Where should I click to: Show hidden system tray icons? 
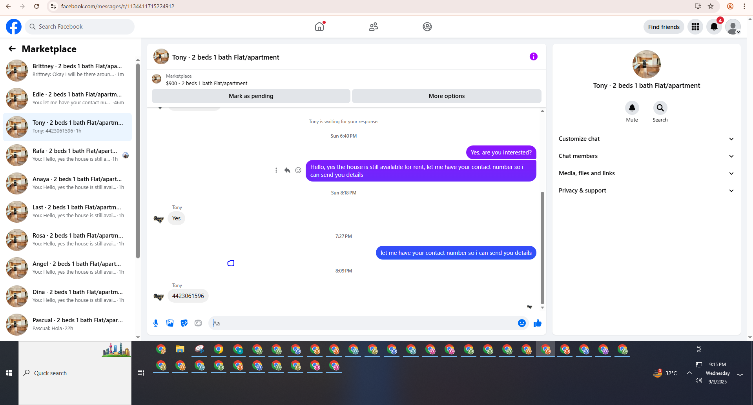pos(689,373)
